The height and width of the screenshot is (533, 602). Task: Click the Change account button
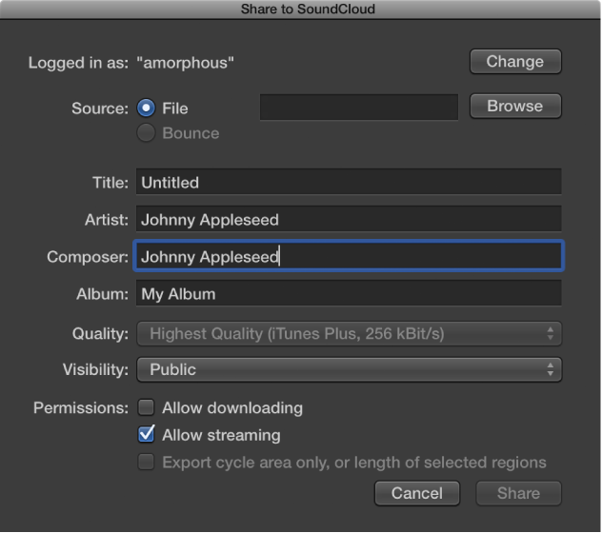click(x=515, y=62)
